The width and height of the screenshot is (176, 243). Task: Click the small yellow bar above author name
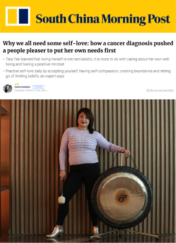[x=17, y=84]
